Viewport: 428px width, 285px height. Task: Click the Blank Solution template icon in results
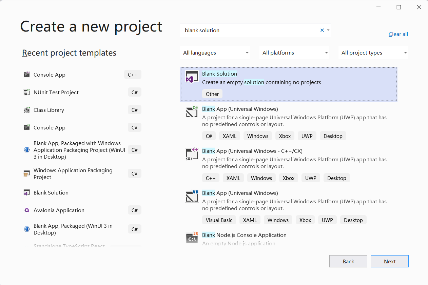coord(192,77)
